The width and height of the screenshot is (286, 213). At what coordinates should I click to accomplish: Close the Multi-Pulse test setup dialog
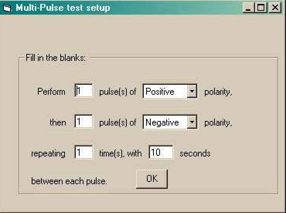pyautogui.click(x=274, y=8)
